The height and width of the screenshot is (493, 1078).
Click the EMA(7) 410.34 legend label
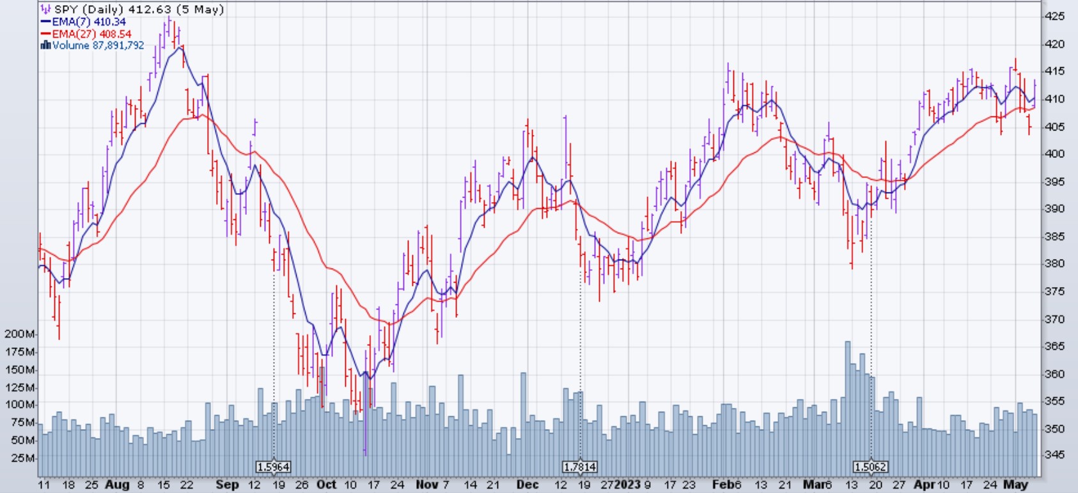[89, 22]
